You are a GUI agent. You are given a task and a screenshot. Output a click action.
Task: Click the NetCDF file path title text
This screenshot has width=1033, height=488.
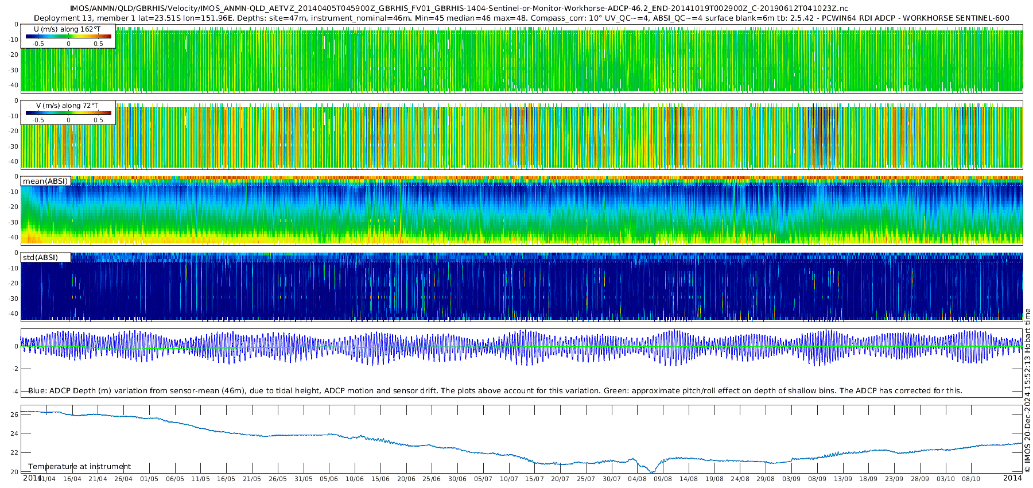pos(459,9)
